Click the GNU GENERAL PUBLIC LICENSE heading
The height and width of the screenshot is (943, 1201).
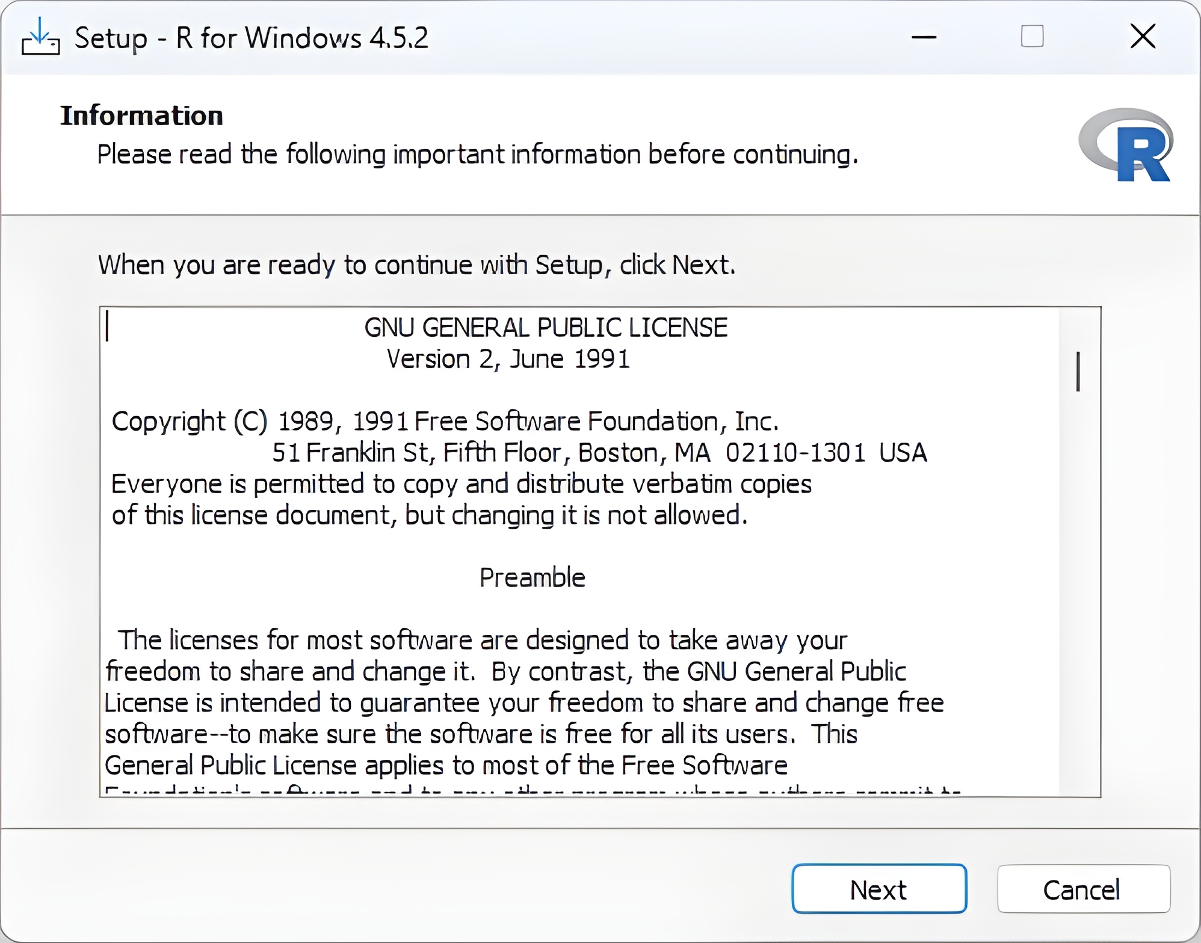click(x=546, y=328)
